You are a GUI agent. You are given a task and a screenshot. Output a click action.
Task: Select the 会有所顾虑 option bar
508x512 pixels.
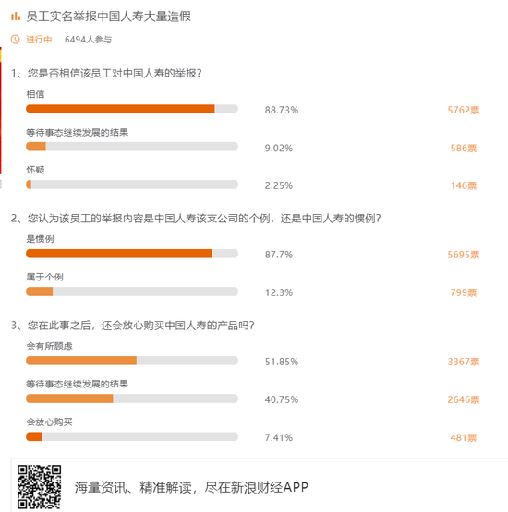point(132,361)
